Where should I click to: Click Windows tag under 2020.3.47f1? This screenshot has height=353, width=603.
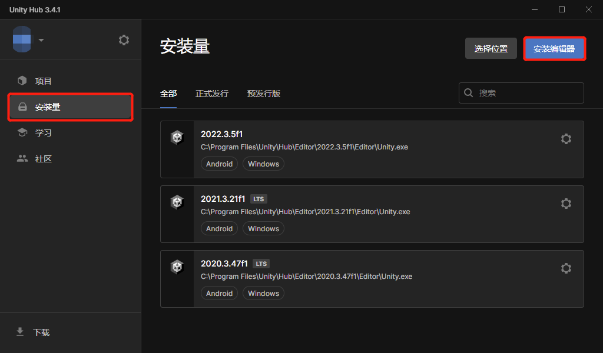(263, 294)
